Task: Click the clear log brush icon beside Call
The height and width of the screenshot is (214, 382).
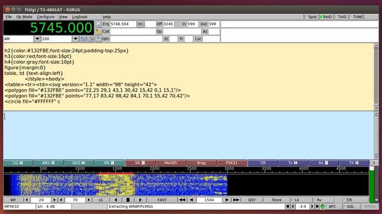Action: 98,32
